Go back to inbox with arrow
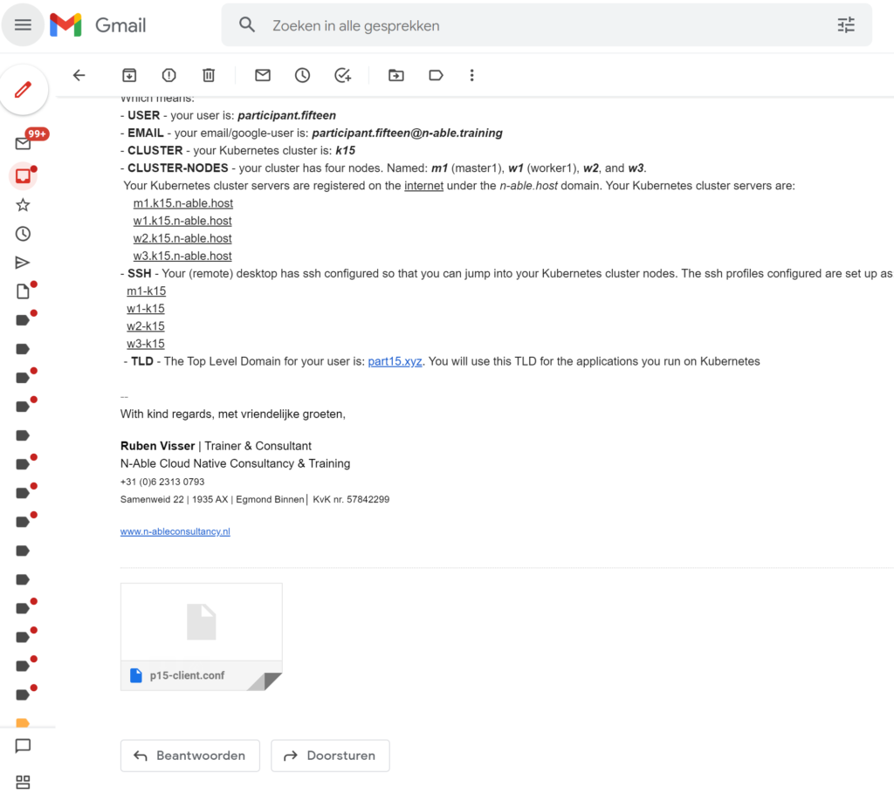Image resolution: width=894 pixels, height=794 pixels. coord(79,75)
